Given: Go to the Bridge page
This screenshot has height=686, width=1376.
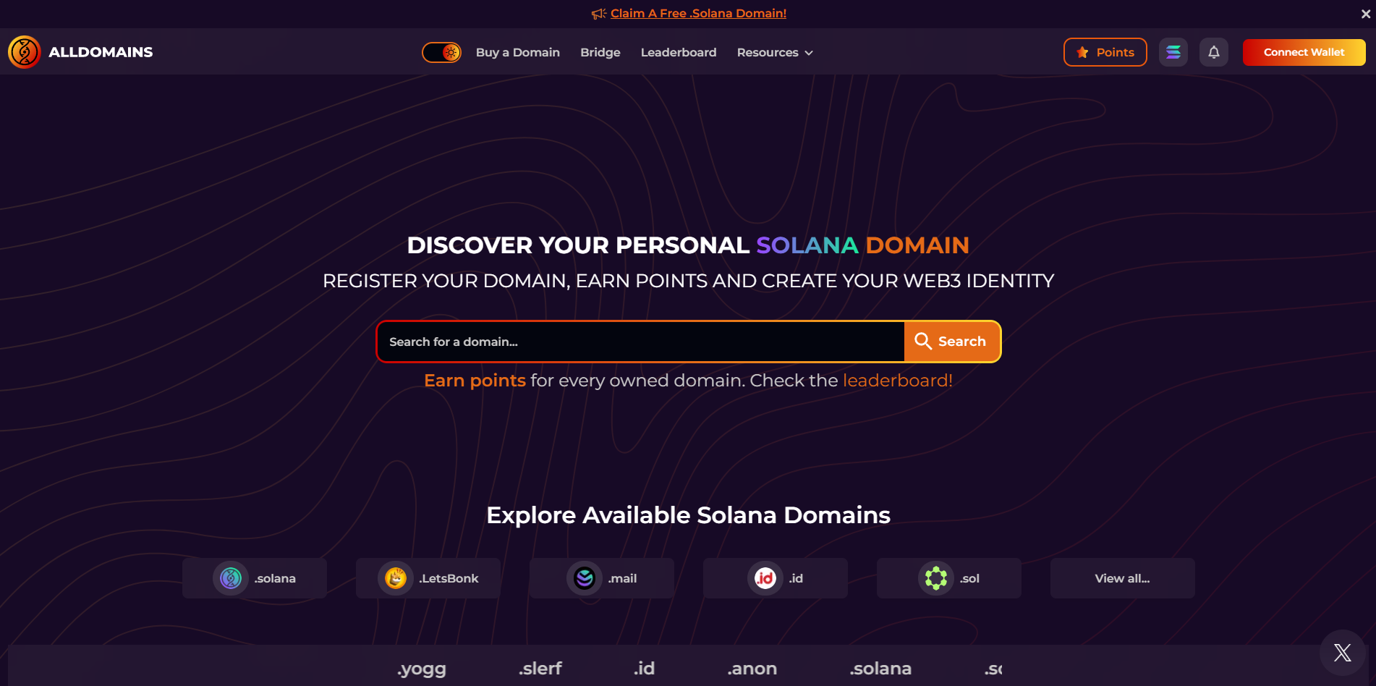Looking at the screenshot, I should point(600,52).
